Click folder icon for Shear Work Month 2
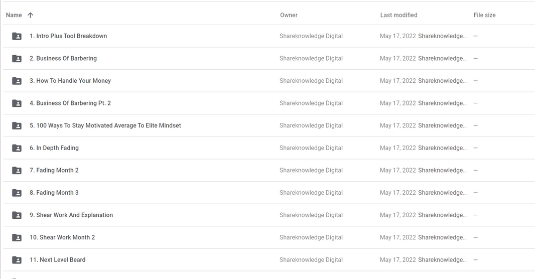The image size is (535, 279). 17,237
